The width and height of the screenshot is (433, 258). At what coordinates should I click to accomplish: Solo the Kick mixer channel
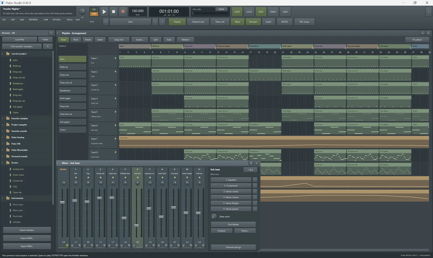point(72,246)
